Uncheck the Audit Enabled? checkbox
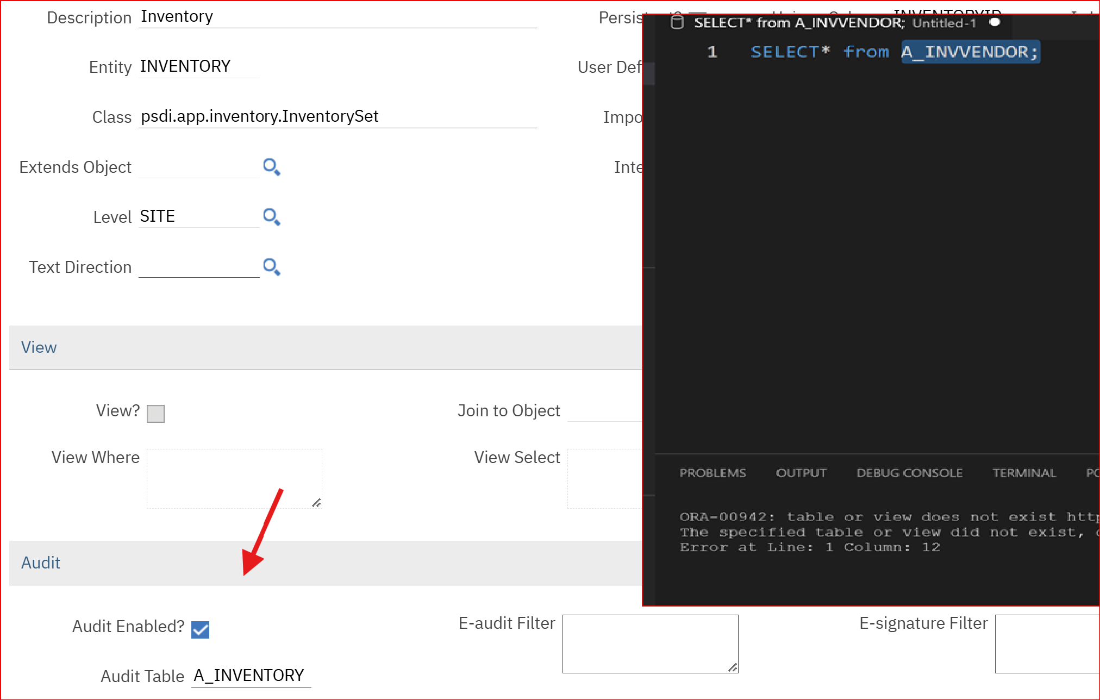The height and width of the screenshot is (700, 1100). click(200, 629)
